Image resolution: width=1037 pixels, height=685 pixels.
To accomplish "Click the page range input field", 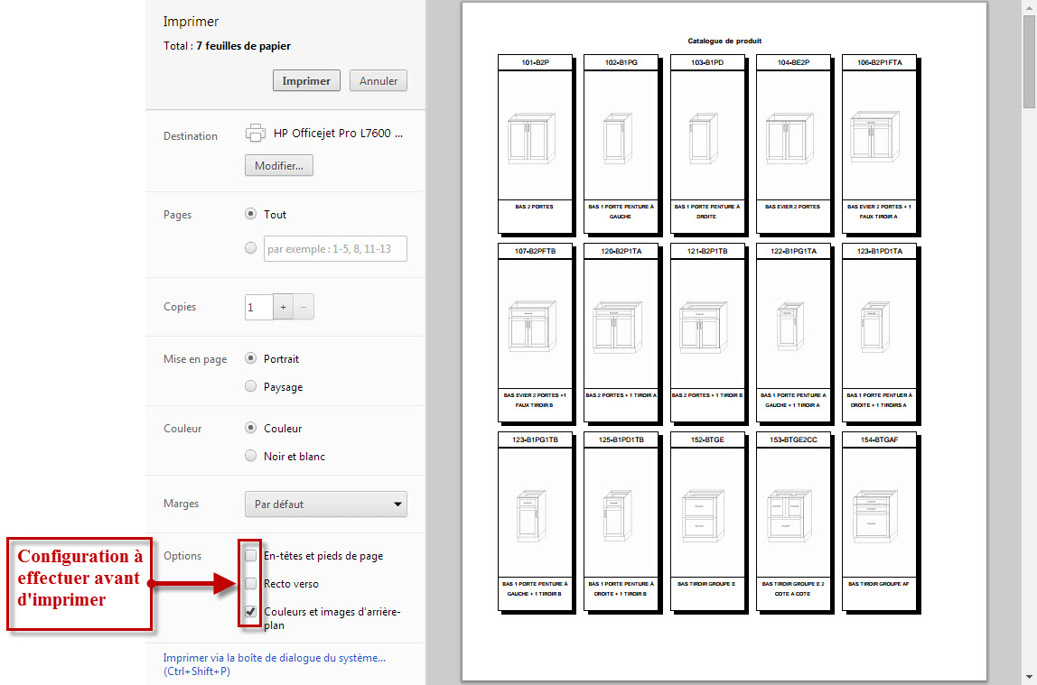I will (335, 249).
